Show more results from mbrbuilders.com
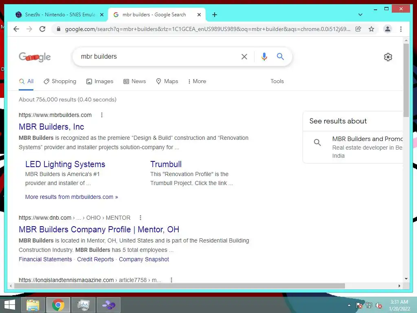 [x=72, y=197]
